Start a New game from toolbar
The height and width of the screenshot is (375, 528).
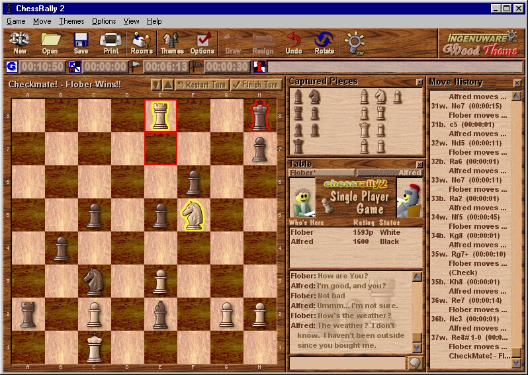(x=20, y=43)
